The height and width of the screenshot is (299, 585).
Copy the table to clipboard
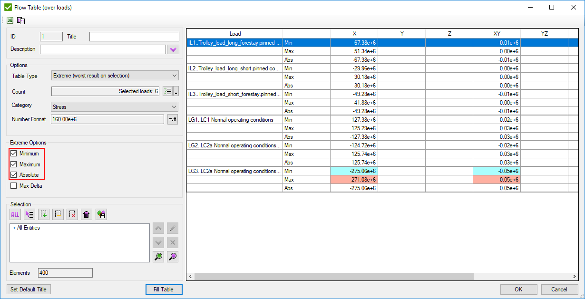pos(21,20)
